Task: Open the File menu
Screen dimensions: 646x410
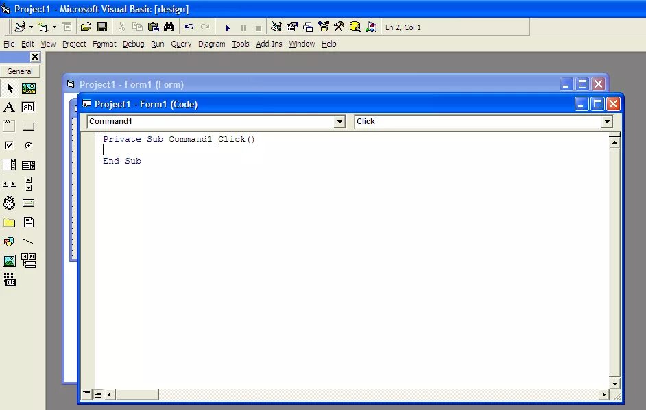Action: pyautogui.click(x=9, y=44)
